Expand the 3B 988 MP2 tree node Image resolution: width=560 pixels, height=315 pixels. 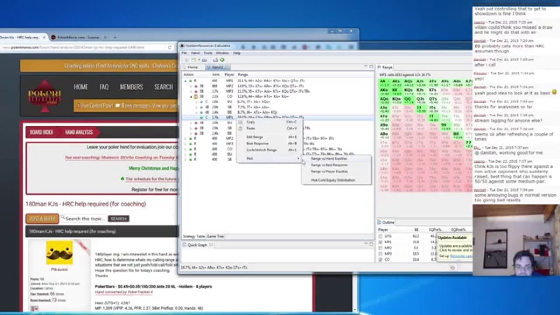(191, 86)
